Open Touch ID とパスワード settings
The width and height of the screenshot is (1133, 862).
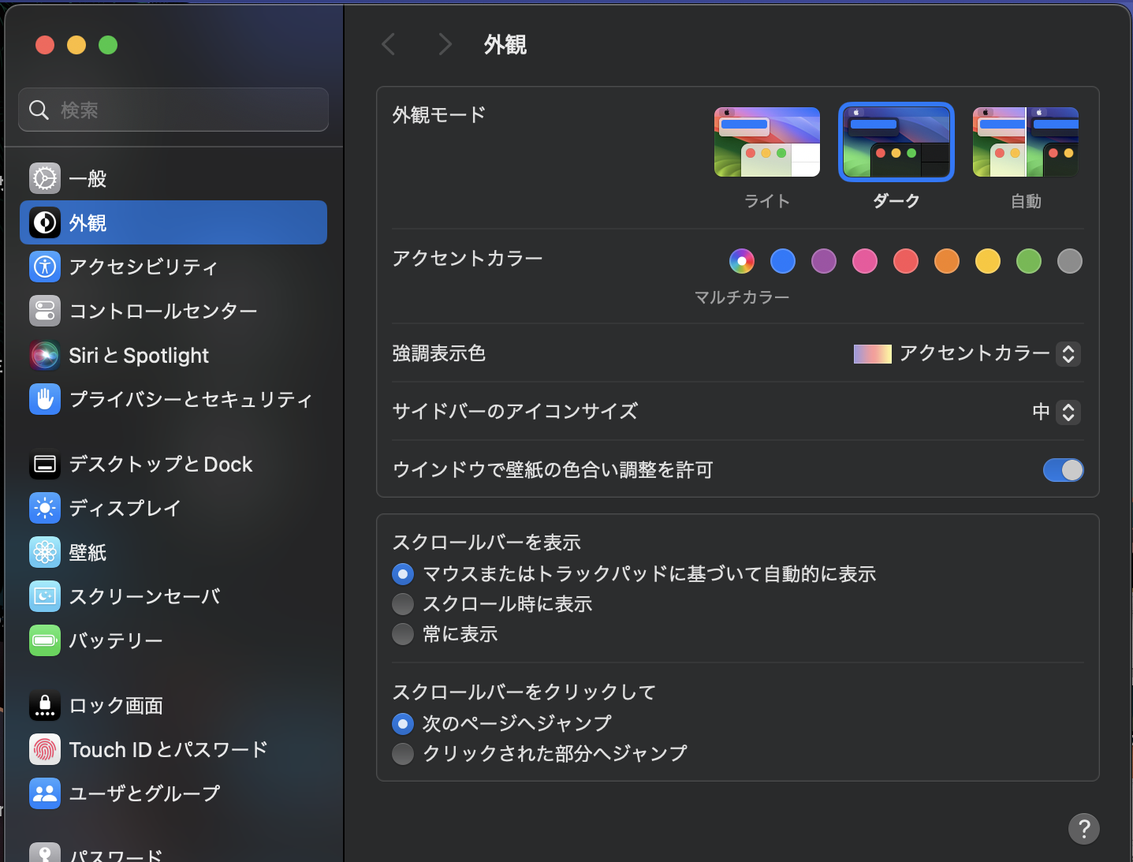coord(45,749)
